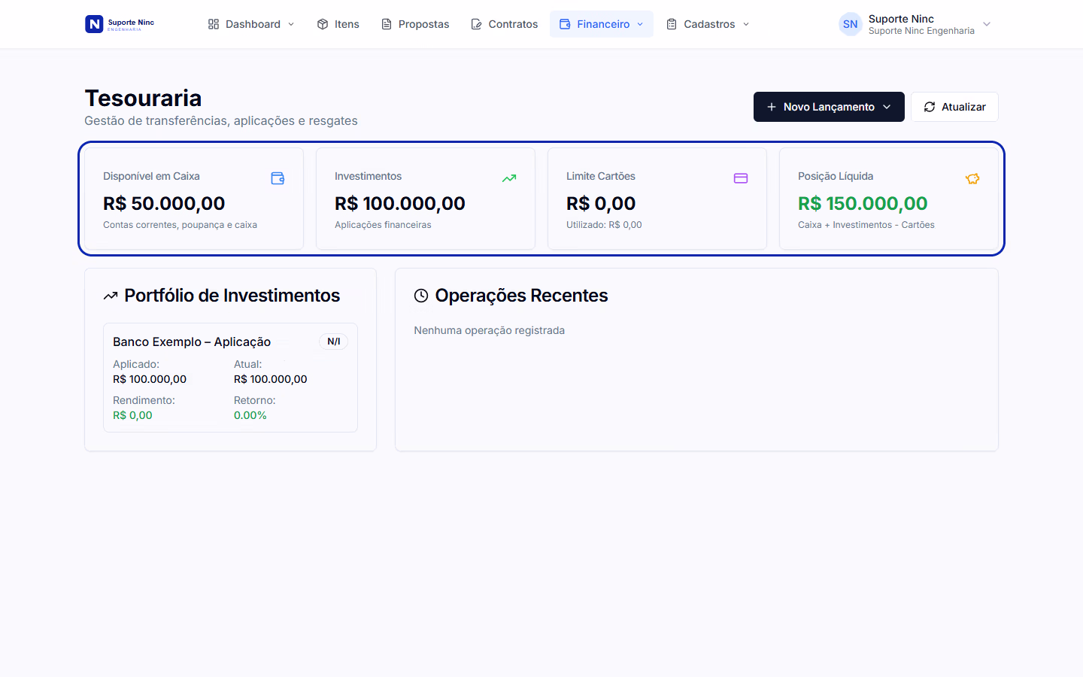Click the Dashboard grid icon
The width and height of the screenshot is (1083, 677).
[214, 24]
